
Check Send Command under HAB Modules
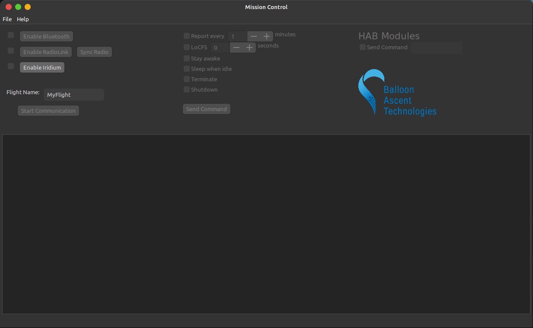click(362, 47)
